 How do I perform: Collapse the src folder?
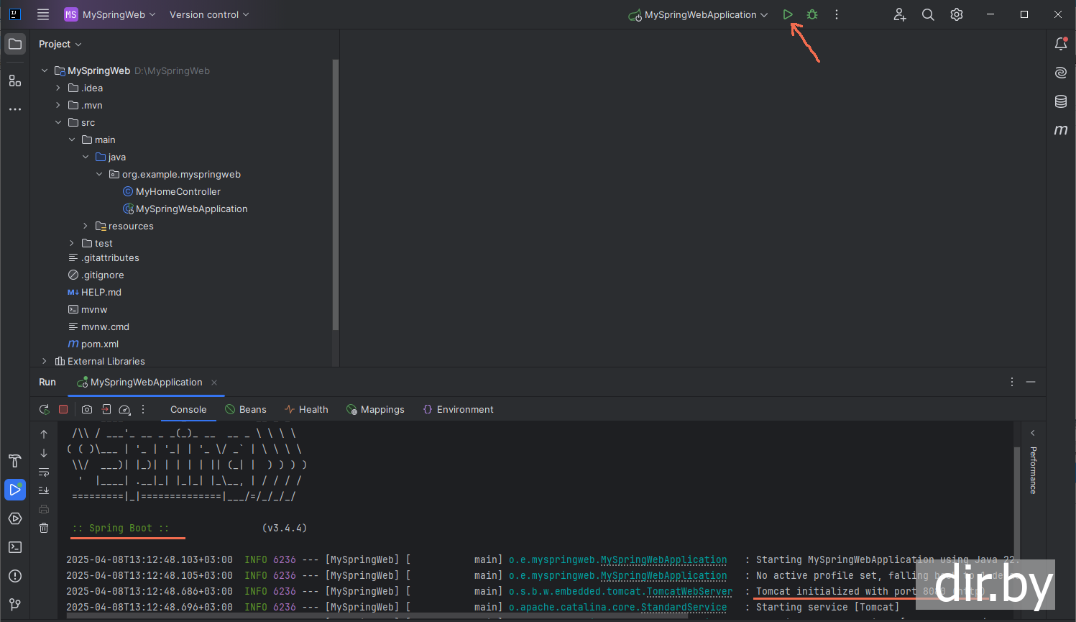tap(58, 122)
